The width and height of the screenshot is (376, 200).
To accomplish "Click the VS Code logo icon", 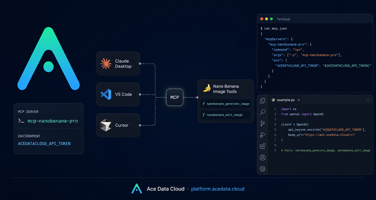I will (106, 94).
